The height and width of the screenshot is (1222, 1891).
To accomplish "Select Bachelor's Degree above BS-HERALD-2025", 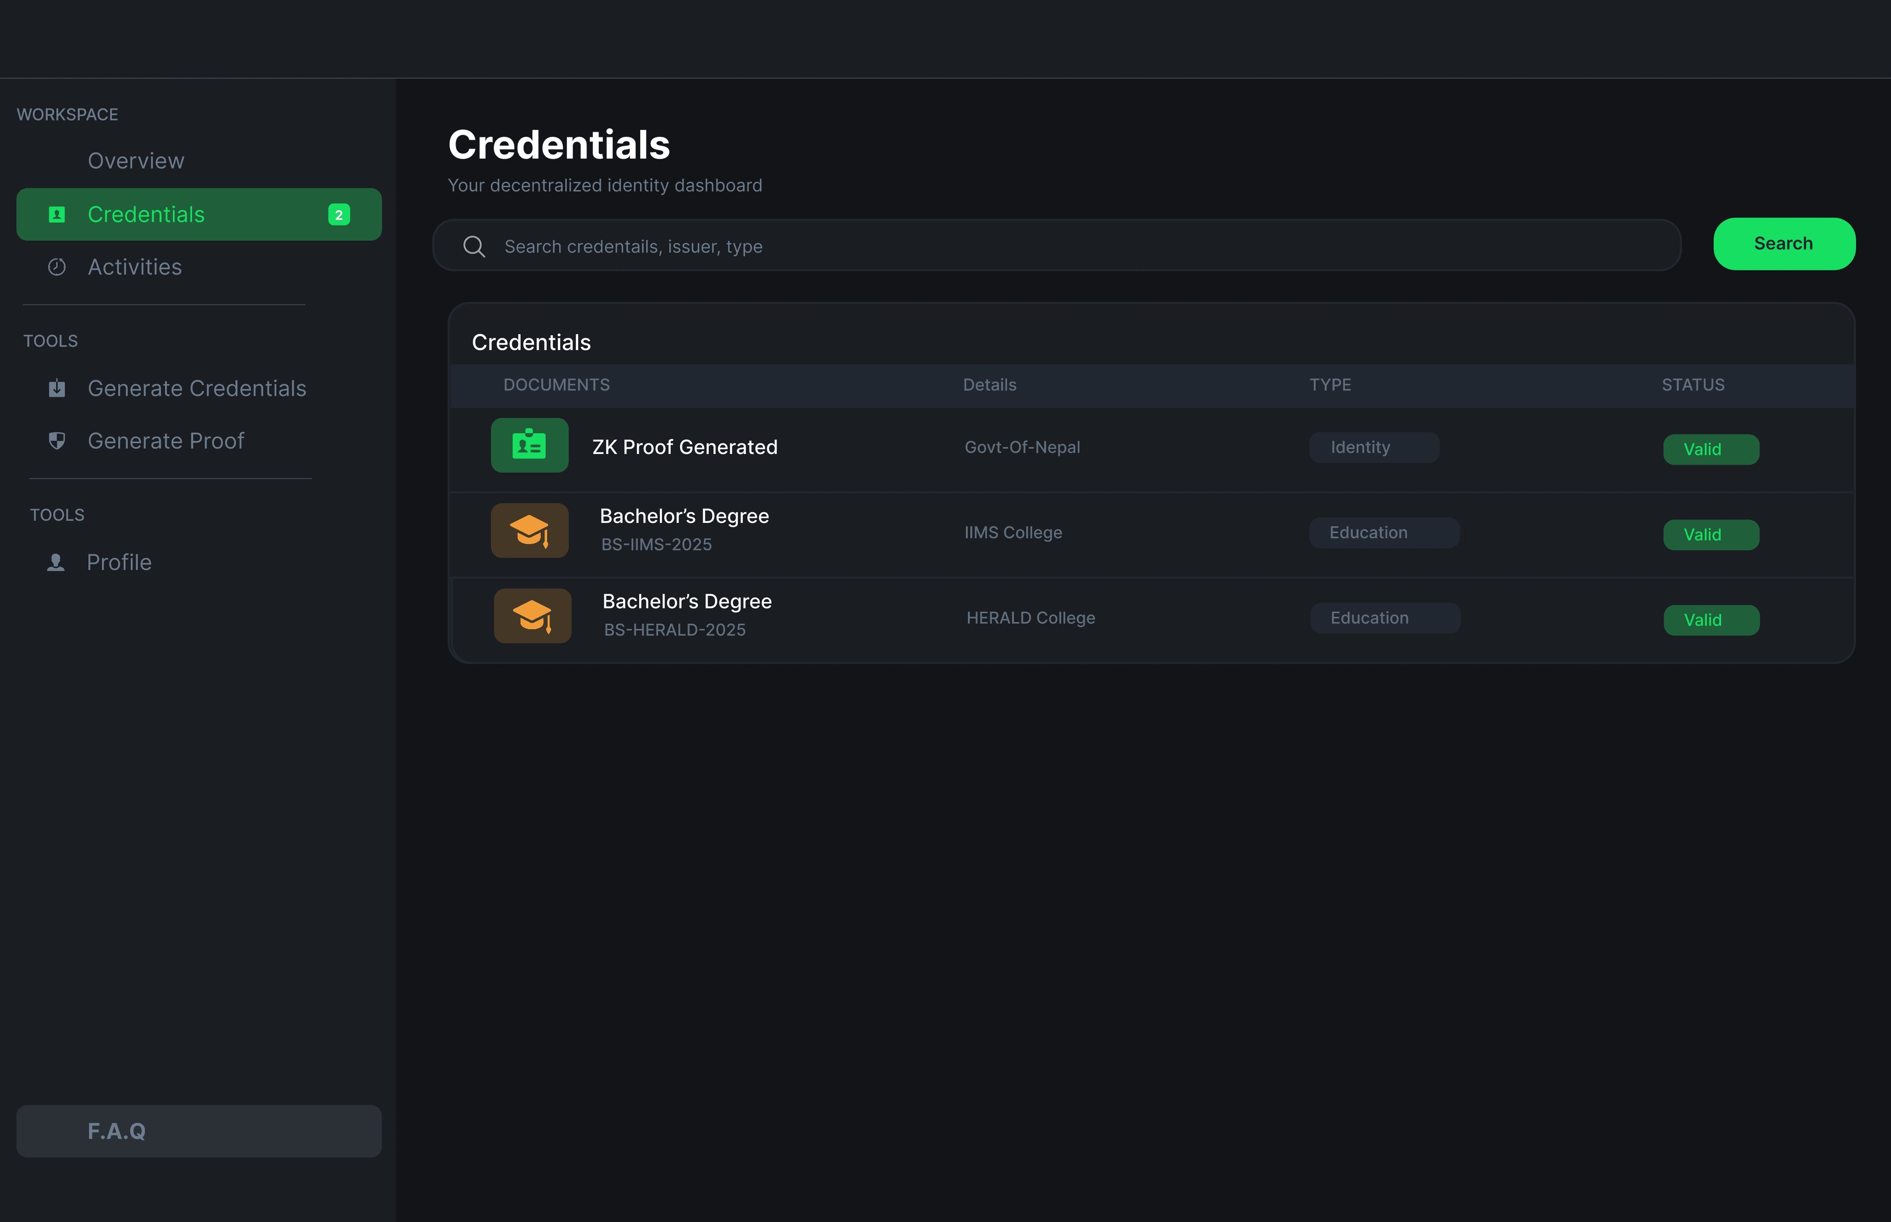I will (x=687, y=602).
